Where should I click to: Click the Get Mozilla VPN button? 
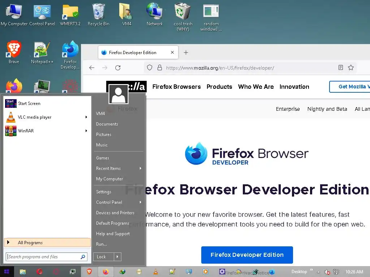(x=350, y=87)
